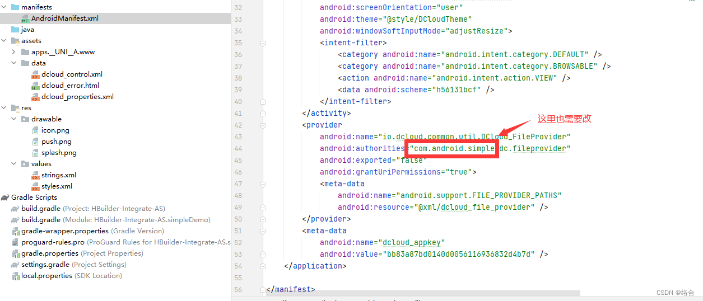Click the manifests folder icon
The height and width of the screenshot is (301, 703).
[x=15, y=7]
